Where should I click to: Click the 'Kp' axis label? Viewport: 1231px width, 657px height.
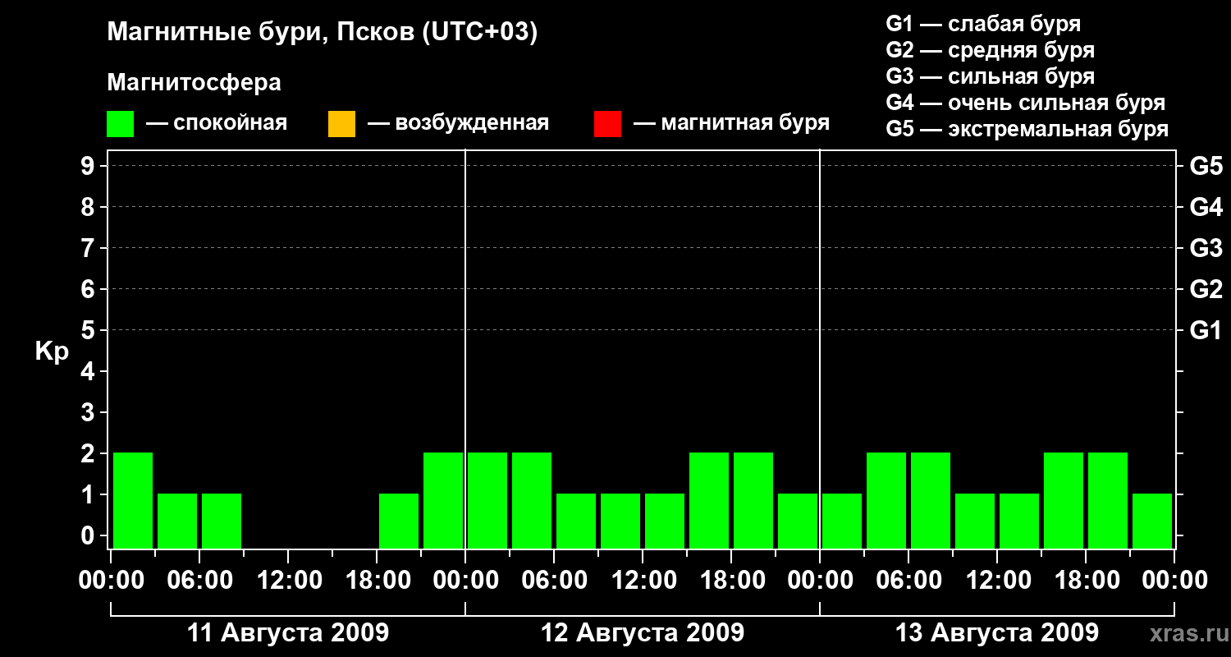(52, 351)
